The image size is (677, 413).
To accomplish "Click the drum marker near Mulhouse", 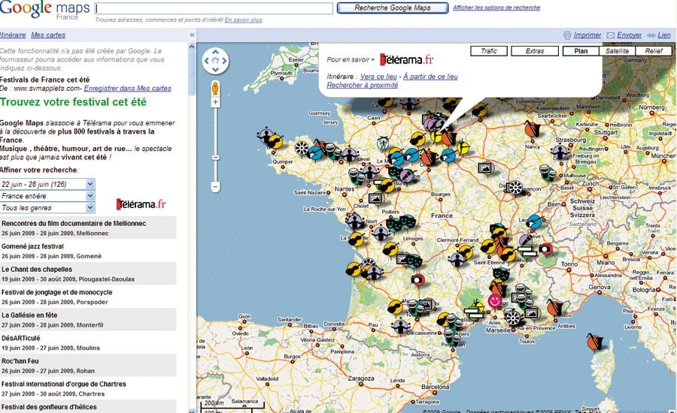I will pos(547,172).
